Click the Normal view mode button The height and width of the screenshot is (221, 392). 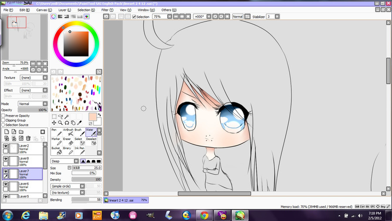[x=237, y=17]
